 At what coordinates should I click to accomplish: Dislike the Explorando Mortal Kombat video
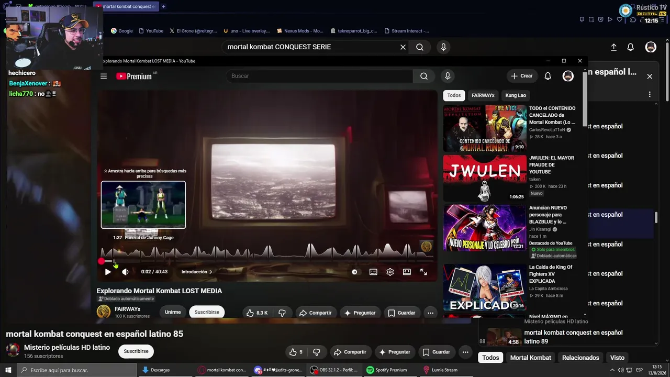[x=282, y=313]
